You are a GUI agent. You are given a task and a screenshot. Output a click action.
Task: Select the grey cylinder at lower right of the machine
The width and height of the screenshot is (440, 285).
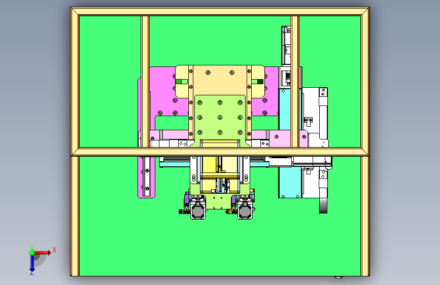[x=323, y=206]
